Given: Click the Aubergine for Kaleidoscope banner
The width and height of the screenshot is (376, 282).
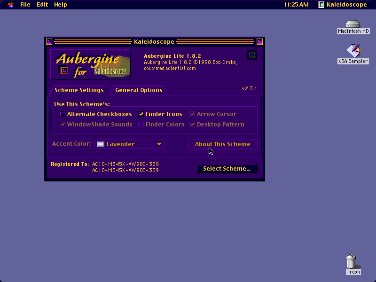Looking at the screenshot, I should click(x=91, y=64).
